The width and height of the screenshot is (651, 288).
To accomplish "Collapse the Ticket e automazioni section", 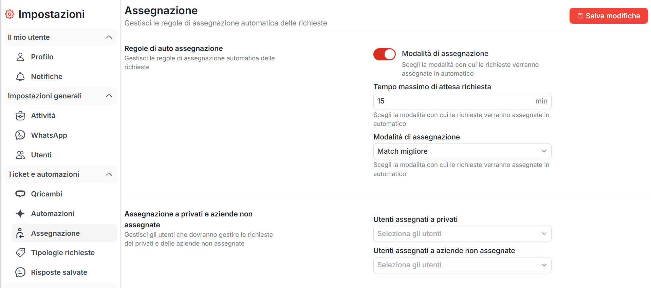I will click(x=109, y=174).
